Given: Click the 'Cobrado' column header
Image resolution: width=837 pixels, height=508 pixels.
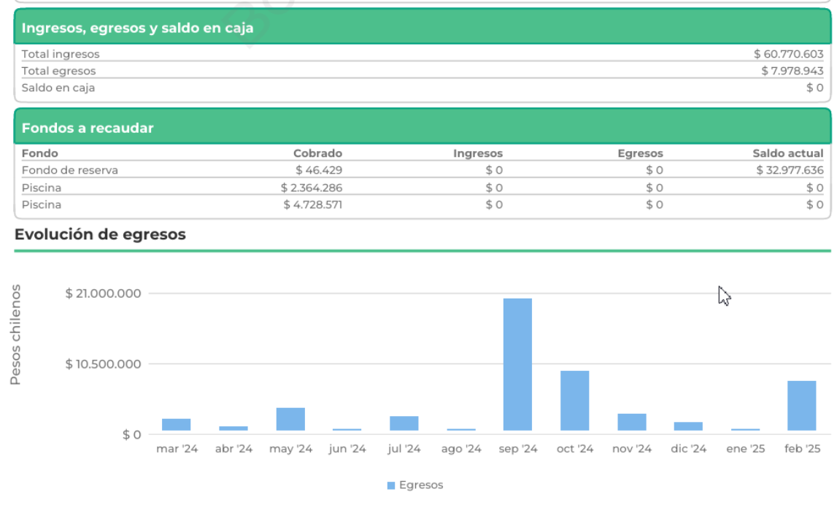Looking at the screenshot, I should click(x=317, y=153).
